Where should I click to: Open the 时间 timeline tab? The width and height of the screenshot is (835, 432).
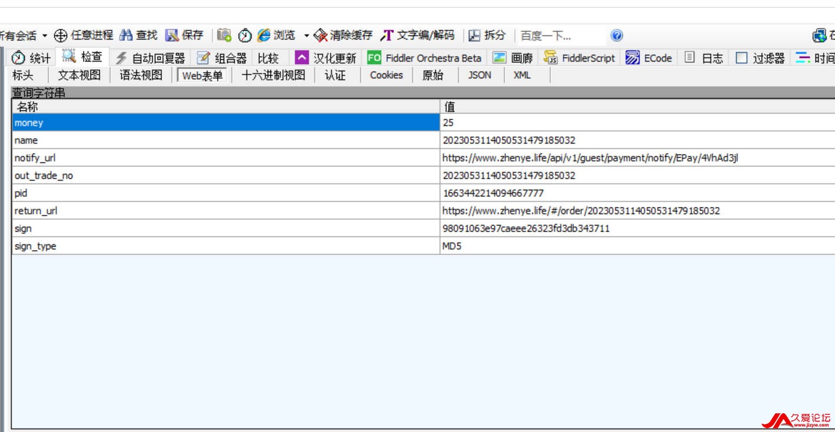(x=815, y=58)
